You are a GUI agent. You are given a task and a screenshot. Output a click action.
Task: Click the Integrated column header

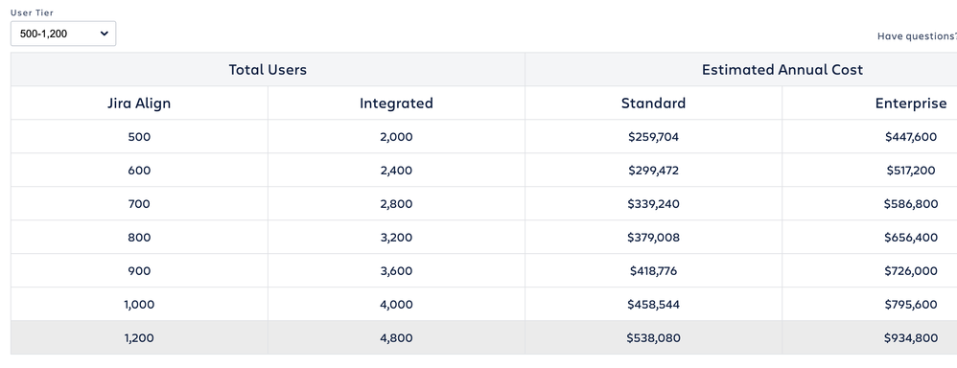(396, 103)
